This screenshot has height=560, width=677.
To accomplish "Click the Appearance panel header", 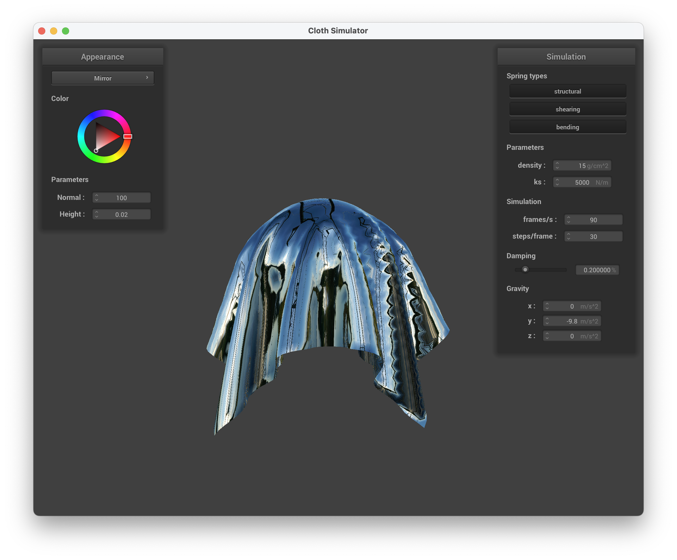I will [103, 57].
